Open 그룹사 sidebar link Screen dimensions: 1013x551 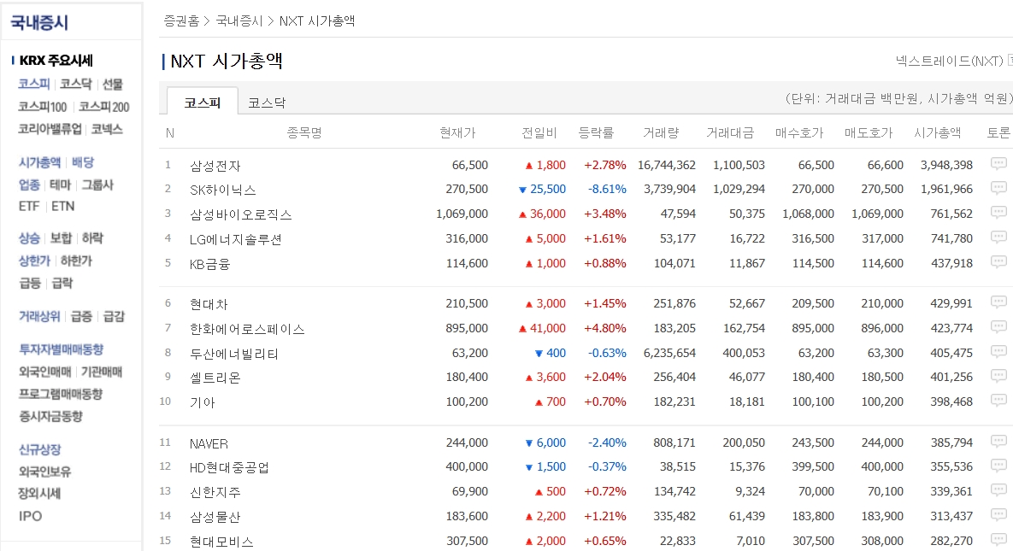point(97,185)
